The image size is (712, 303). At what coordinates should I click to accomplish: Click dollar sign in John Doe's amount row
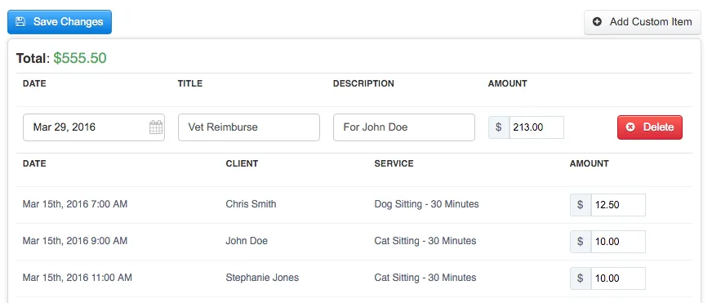coord(581,242)
